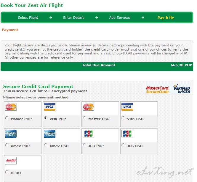Viewport: 197px width, 182px height.
Task: Click the MasterCard SecureCode badge
Action: 158,90
